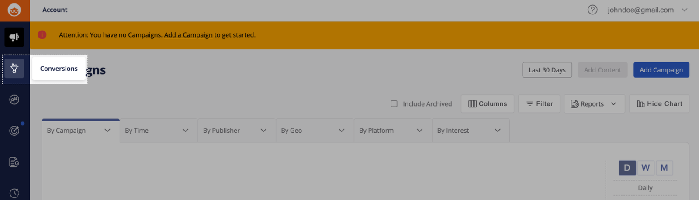Viewport: 699px width, 200px height.
Task: Open the Last 30 Days date picker
Action: coord(547,70)
